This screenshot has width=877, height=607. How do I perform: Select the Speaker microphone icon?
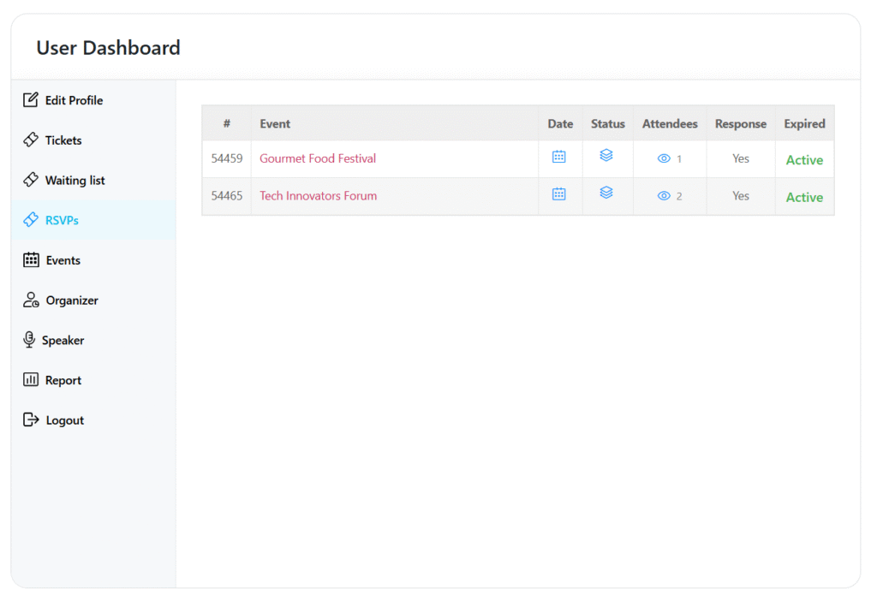28,340
